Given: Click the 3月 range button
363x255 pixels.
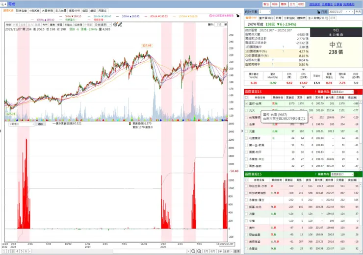Looking at the screenshot, I should point(206,251).
